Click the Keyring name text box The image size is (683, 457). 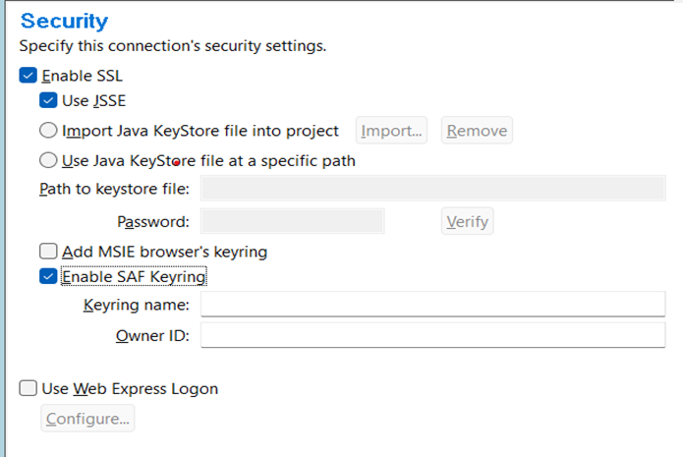coord(432,305)
